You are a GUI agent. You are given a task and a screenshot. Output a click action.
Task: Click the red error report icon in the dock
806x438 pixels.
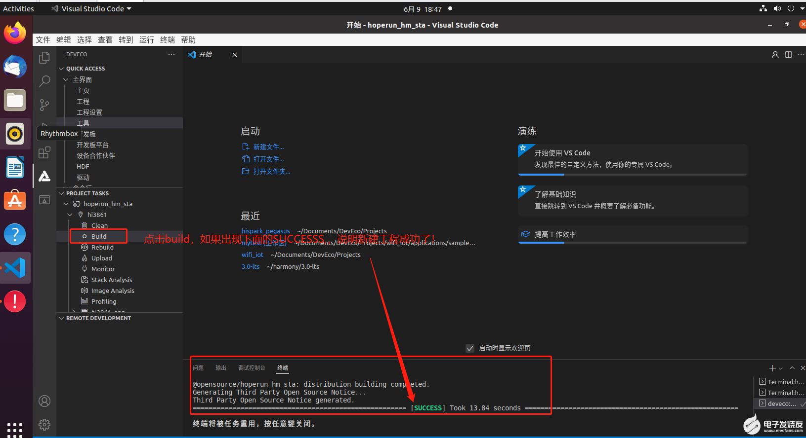(x=15, y=301)
